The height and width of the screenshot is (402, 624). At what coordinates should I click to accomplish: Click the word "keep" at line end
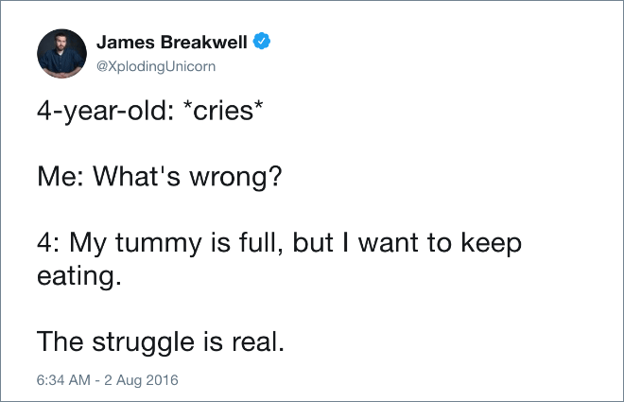[x=492, y=243]
